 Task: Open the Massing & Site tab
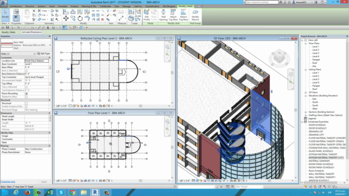89,6
